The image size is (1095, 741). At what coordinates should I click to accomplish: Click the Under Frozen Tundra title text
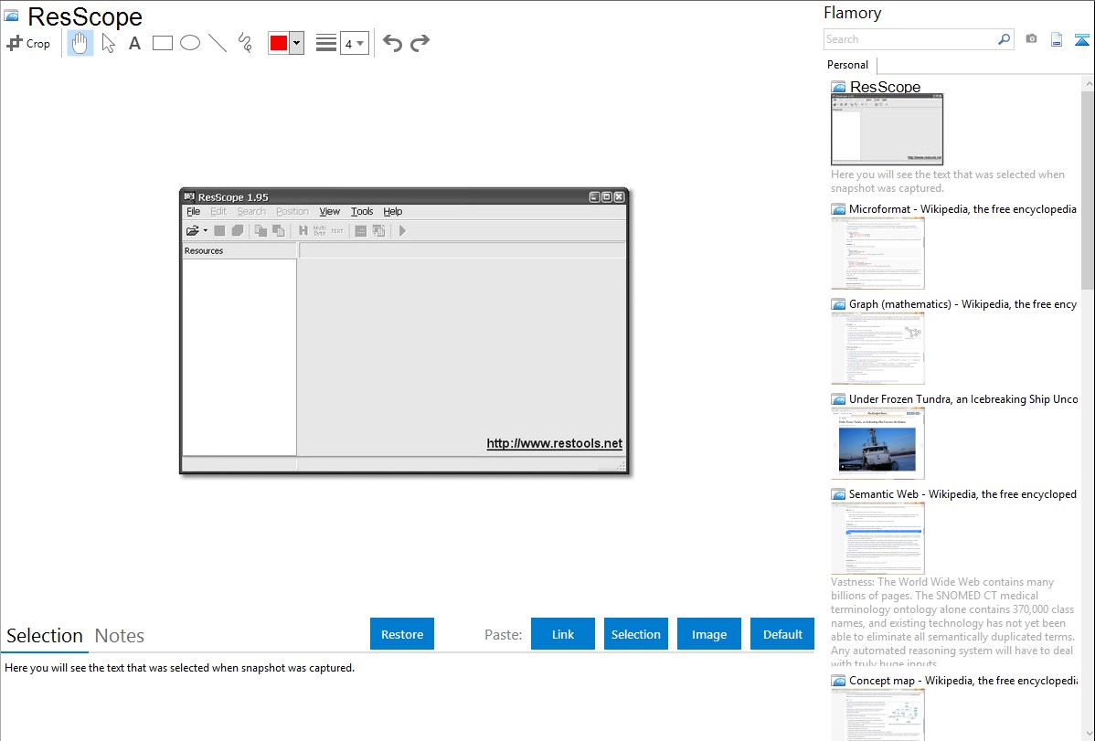click(963, 399)
